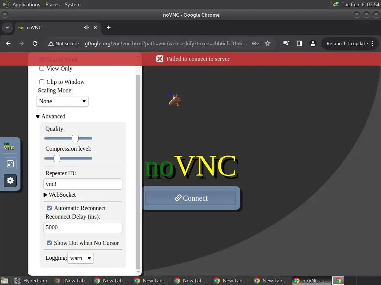
Task: Open Chrome media controls icon
Action: [286, 43]
